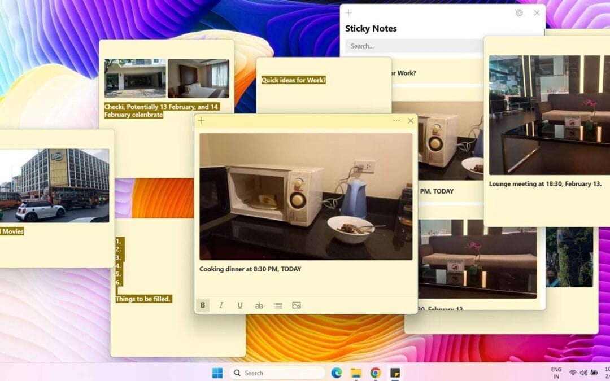Create a new note with the plus icon
The image size is (610, 381).
(348, 12)
